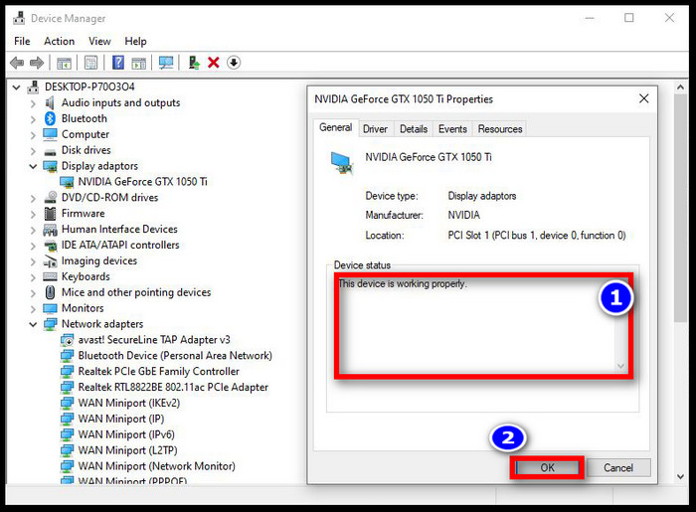Click the red X Uninstall device icon
This screenshot has height=512, width=696.
point(214,63)
